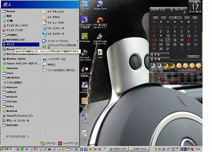The image size is (212, 152).
Task: Expand the hidden quick launch icons chevron
Action: [x=105, y=148]
